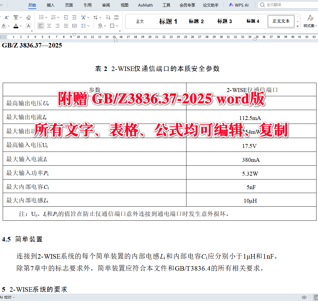
Task: Increase the paragraph indent
Action: coord(74,17)
